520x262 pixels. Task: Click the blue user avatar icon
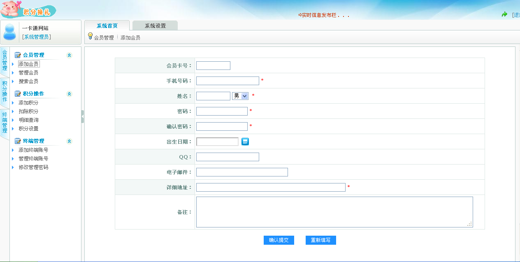coord(9,32)
